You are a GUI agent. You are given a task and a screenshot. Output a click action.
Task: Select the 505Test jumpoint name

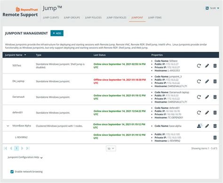click(x=17, y=65)
